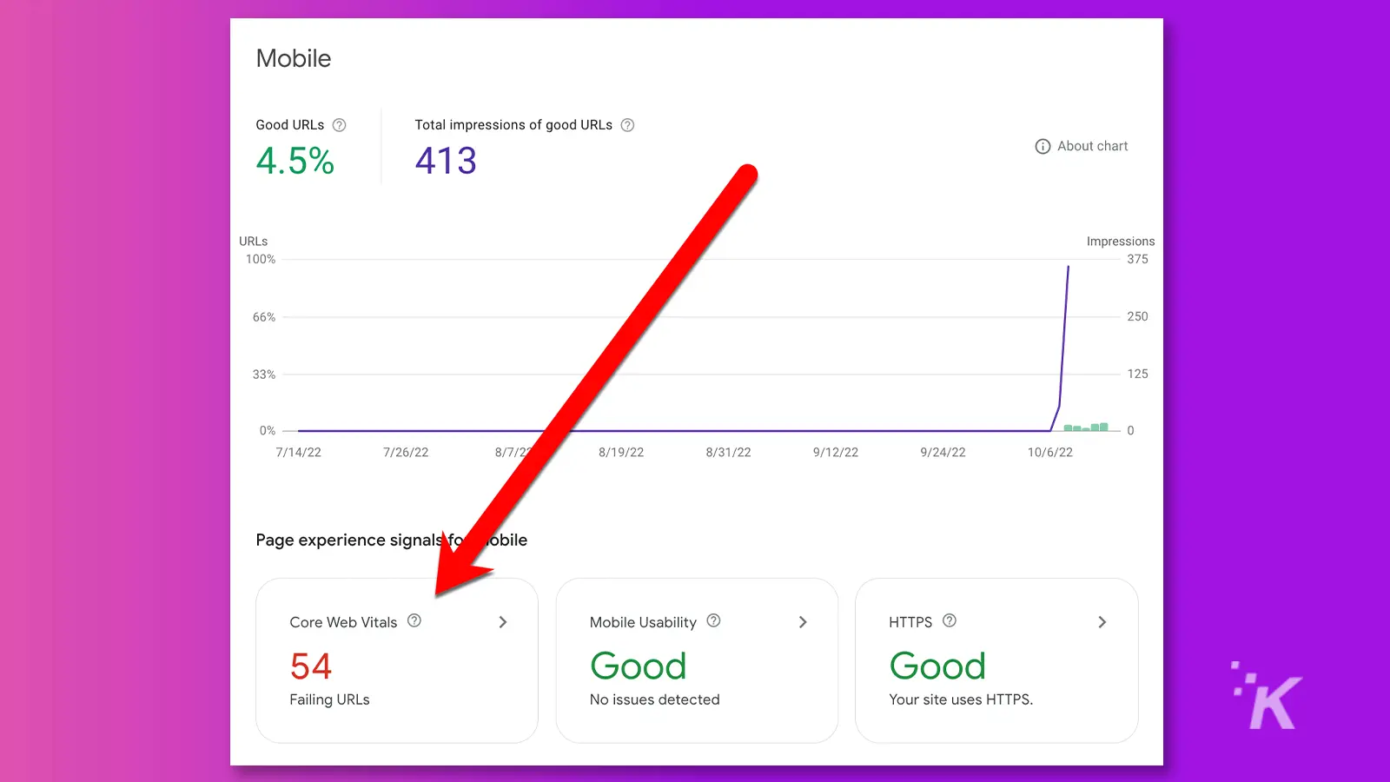Click the Core Web Vitals card title
1390x782 pixels.
343,622
